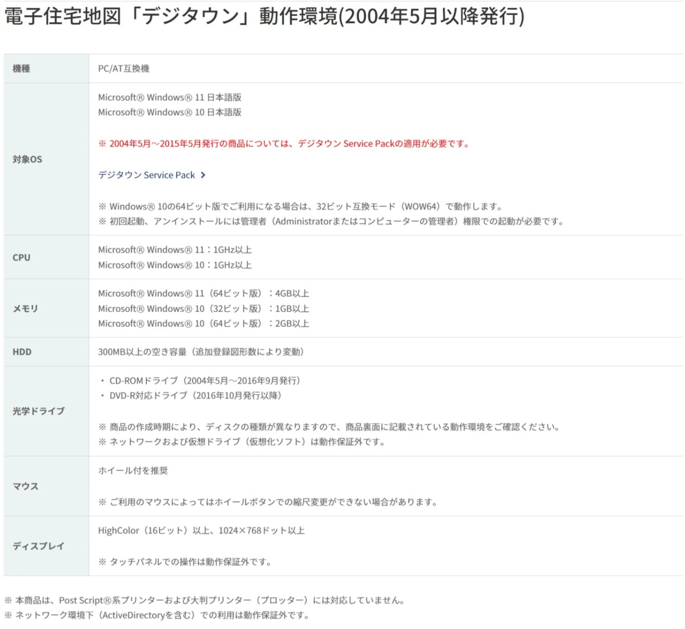Click the ActiveDirectory network footnote

click(157, 615)
